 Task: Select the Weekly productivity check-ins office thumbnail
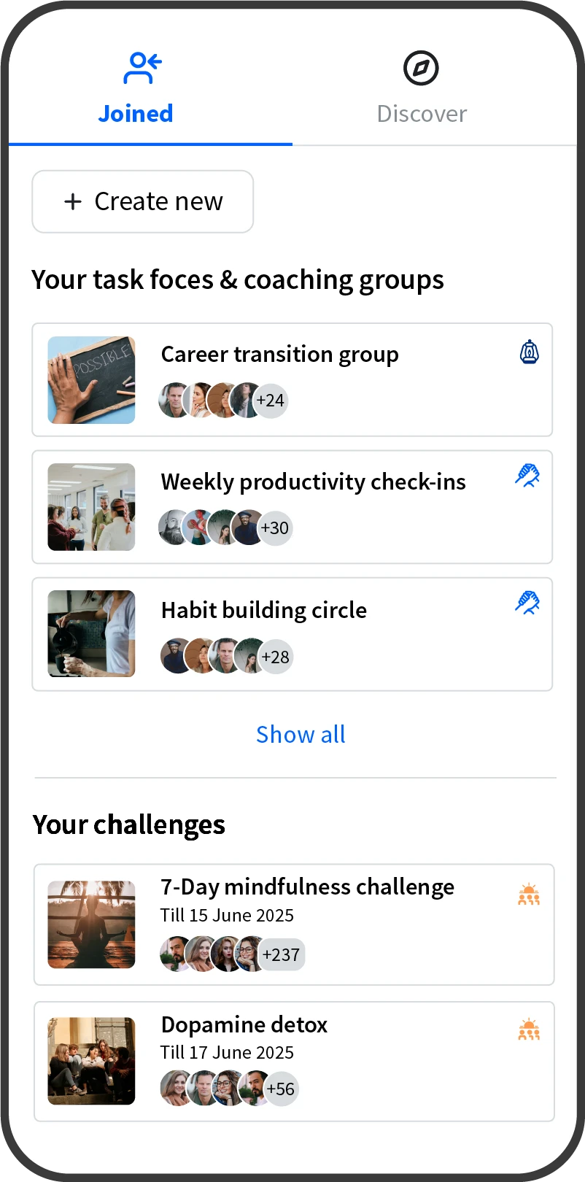pos(91,507)
